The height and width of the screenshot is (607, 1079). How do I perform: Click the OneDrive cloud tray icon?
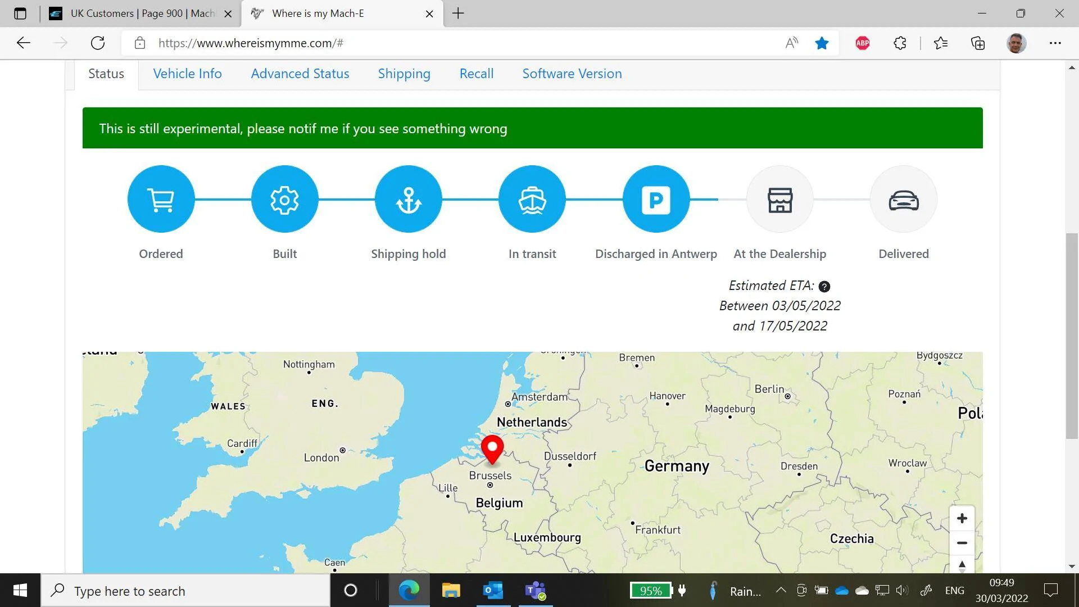(841, 590)
